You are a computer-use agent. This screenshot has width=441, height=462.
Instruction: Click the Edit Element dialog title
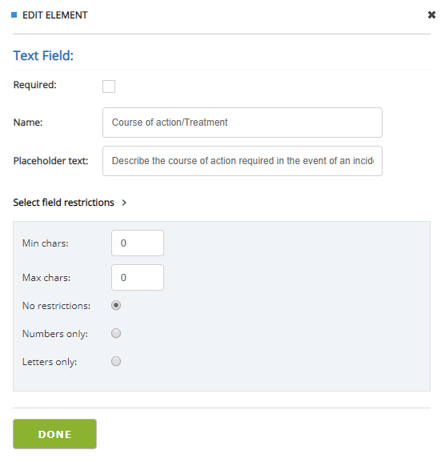click(x=55, y=15)
